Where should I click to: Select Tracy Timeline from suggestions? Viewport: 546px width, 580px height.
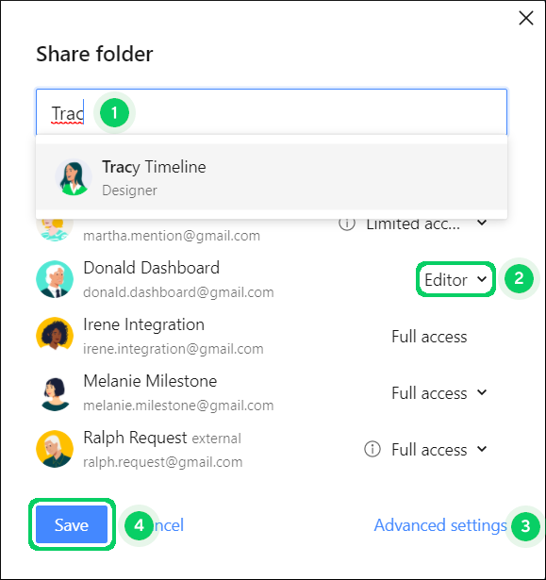click(272, 177)
